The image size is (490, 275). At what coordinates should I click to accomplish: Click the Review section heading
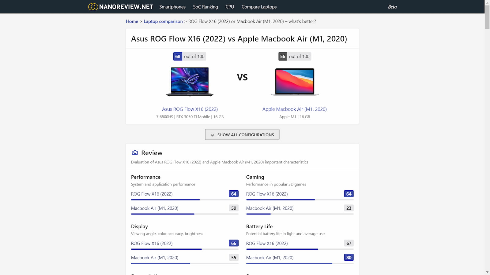pyautogui.click(x=152, y=153)
